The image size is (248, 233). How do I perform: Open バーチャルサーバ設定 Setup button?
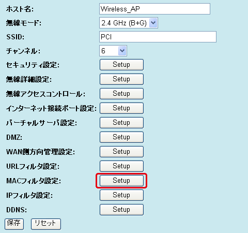click(121, 123)
